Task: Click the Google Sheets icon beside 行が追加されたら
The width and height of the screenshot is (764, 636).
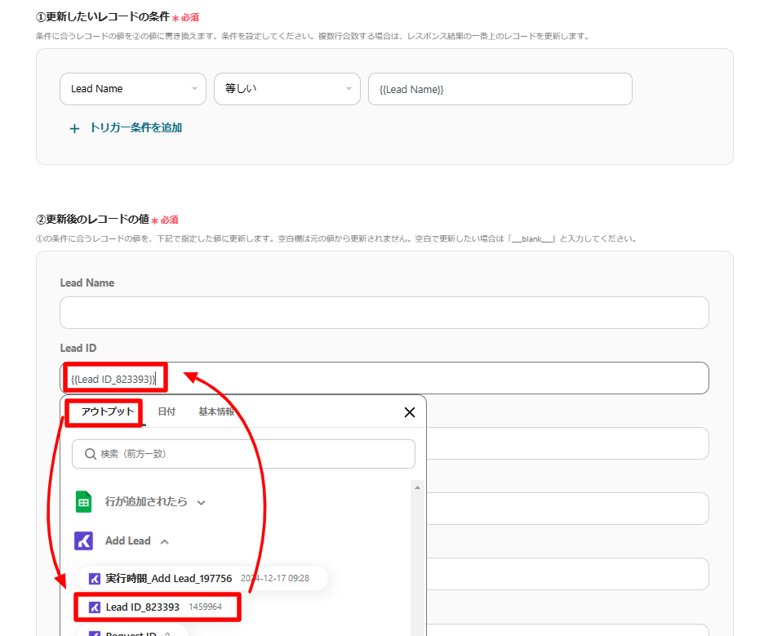Action: click(x=84, y=501)
